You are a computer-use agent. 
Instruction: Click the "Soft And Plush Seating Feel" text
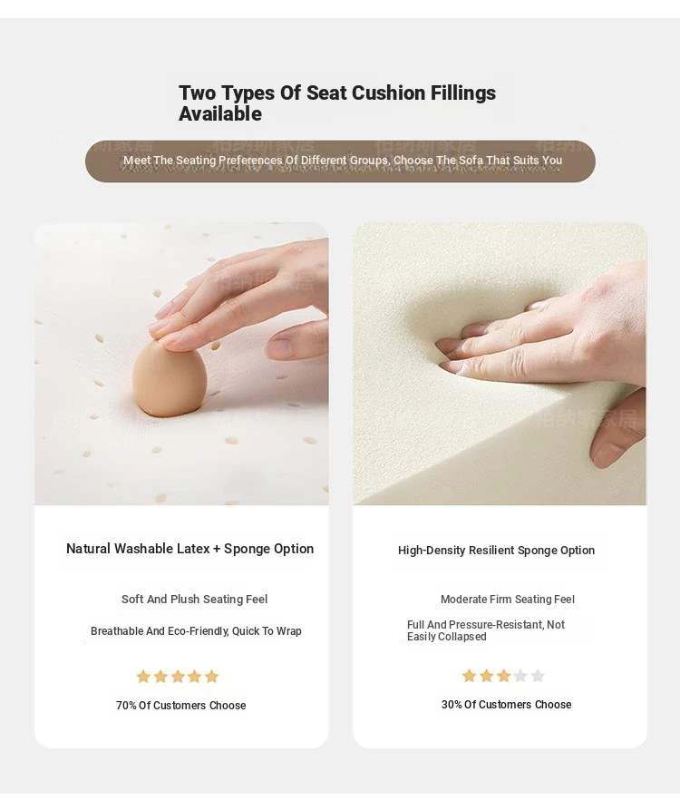(x=195, y=600)
